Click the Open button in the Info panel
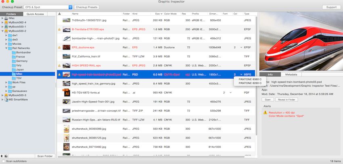The image size is (343, 164). point(268,100)
